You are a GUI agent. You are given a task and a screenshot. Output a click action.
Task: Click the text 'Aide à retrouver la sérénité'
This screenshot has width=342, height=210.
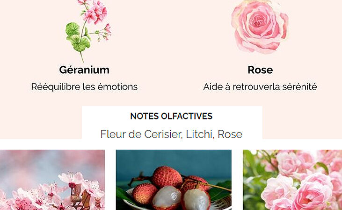point(260,87)
